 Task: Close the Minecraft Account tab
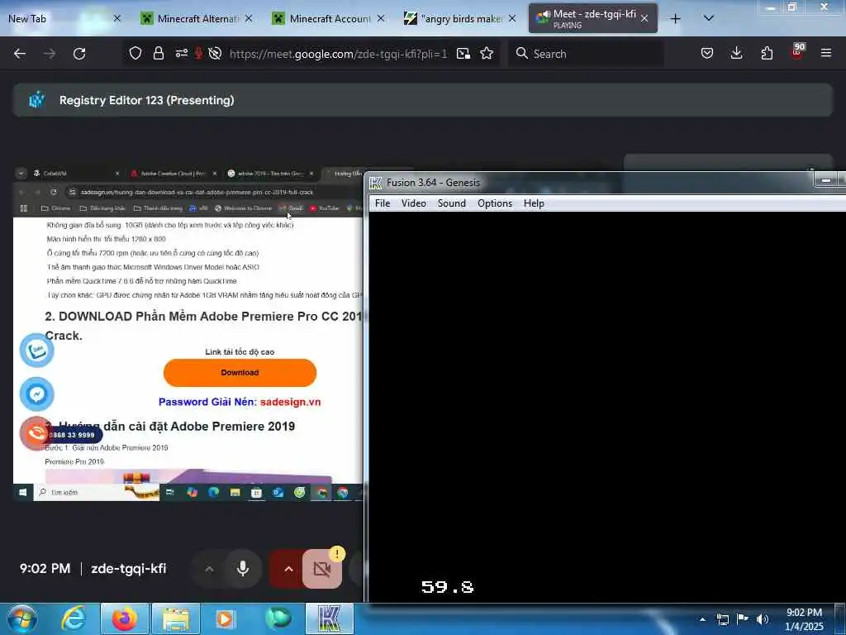coord(381,18)
